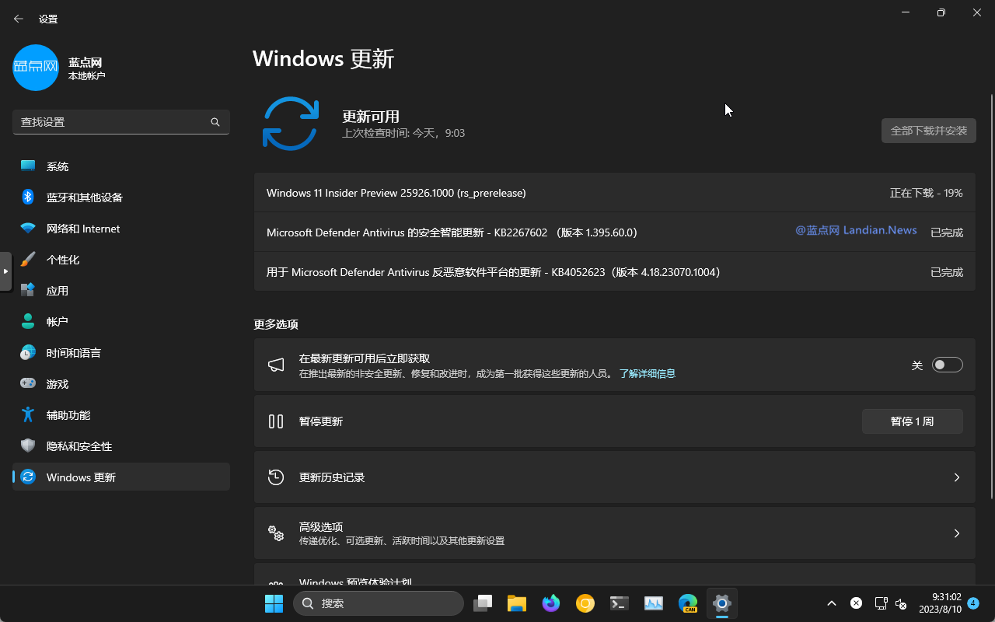Open the 高级选项 row
995x622 pixels.
coord(615,533)
